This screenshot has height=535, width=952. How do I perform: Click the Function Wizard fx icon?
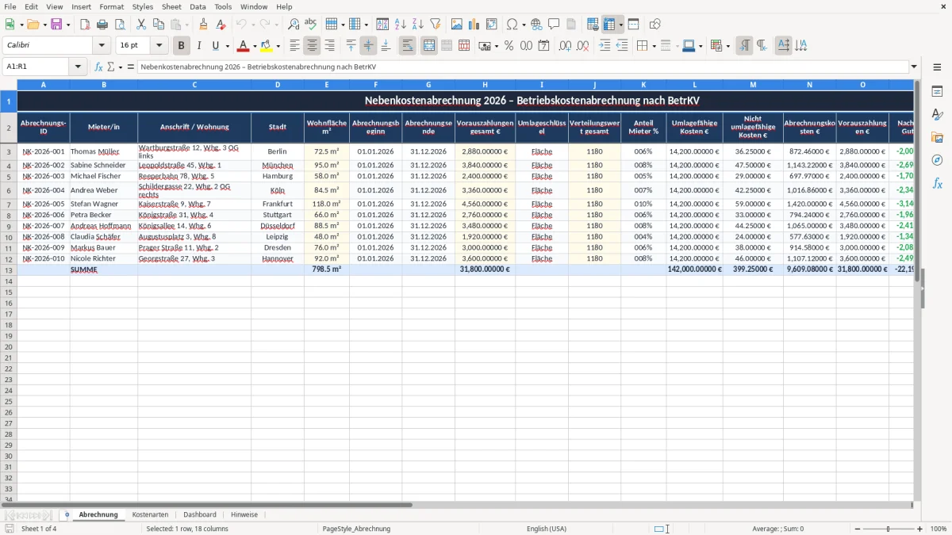coord(98,67)
